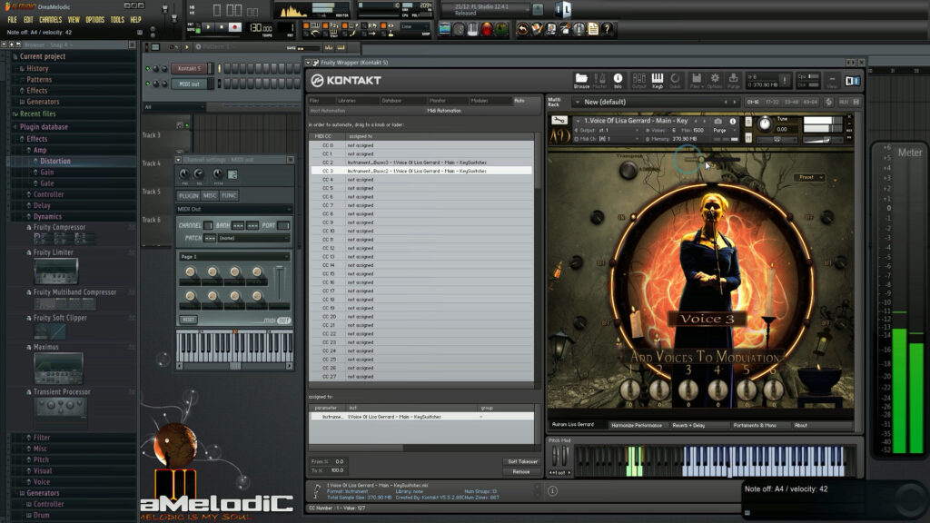Click the Soft Takeover button
The image size is (930, 523).
(x=521, y=461)
